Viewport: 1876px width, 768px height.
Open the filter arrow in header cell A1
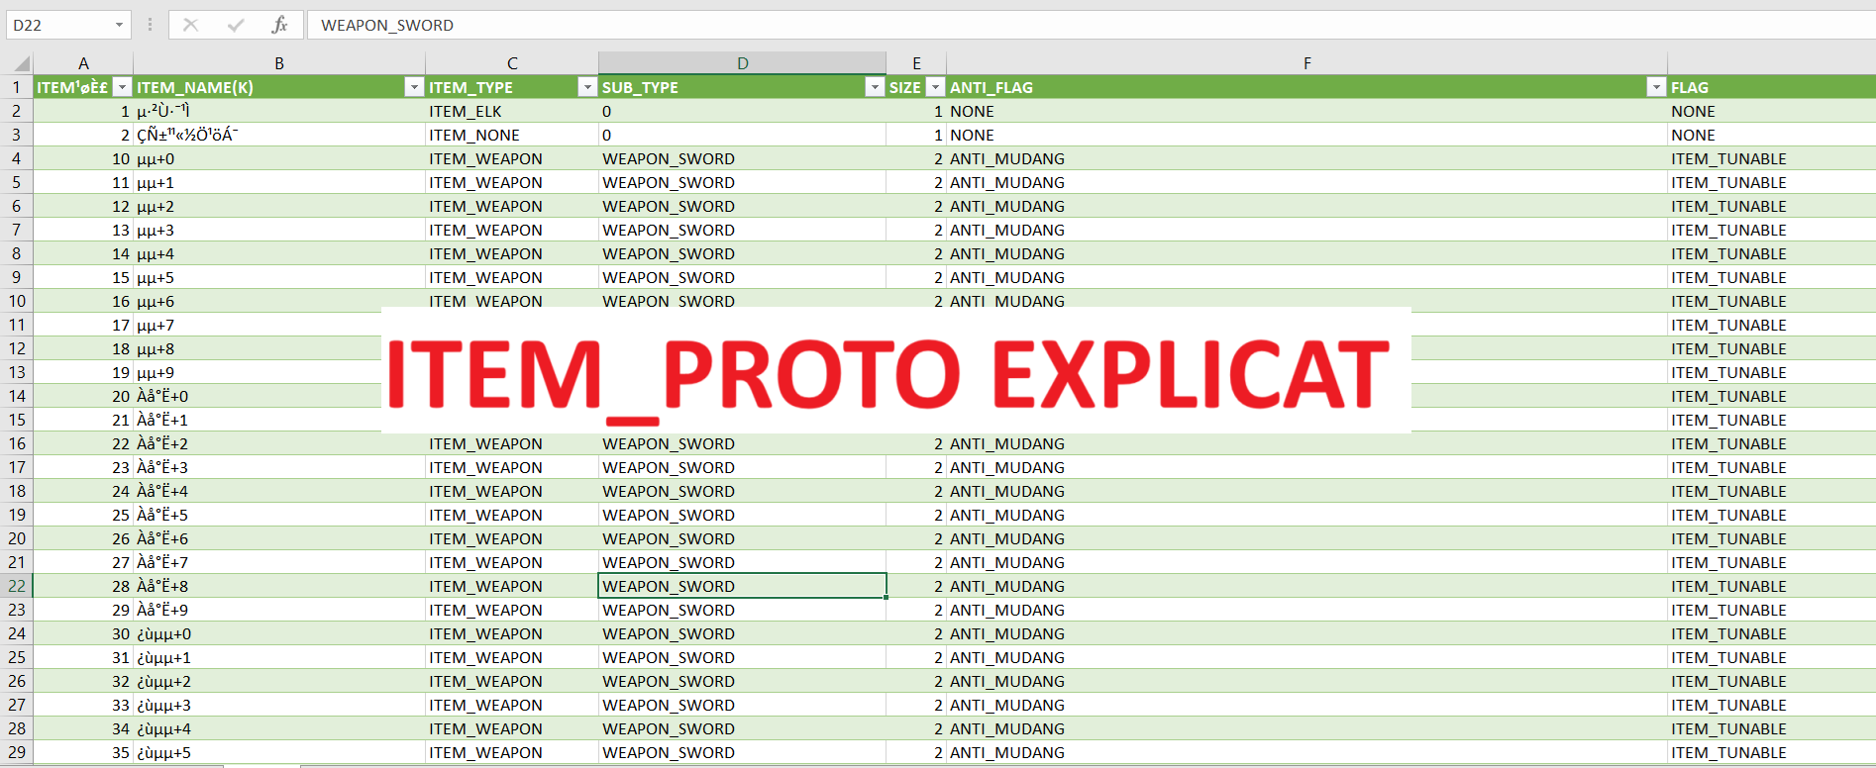tap(122, 87)
